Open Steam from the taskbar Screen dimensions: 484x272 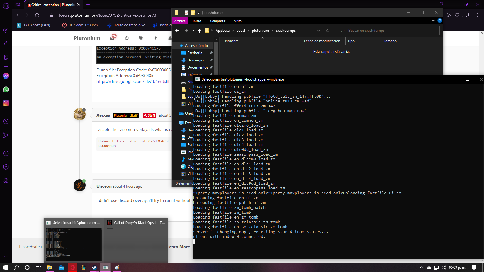tap(94, 267)
